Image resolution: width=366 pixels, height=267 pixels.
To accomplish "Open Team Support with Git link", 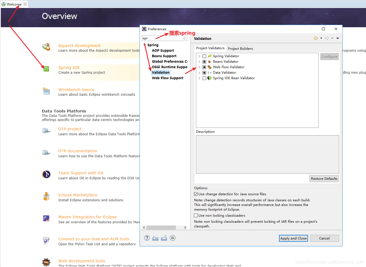I will (81, 173).
